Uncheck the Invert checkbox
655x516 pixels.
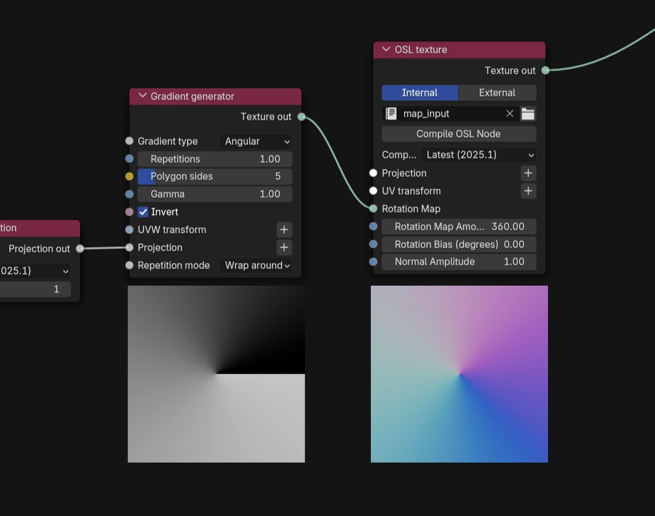[142, 211]
